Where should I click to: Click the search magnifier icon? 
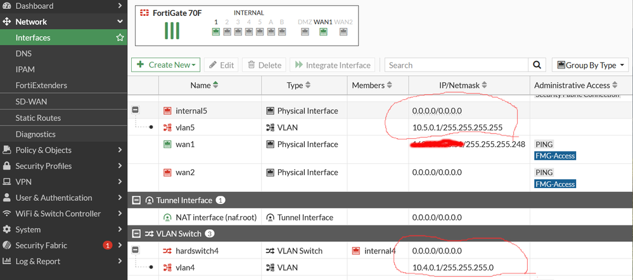(x=537, y=65)
